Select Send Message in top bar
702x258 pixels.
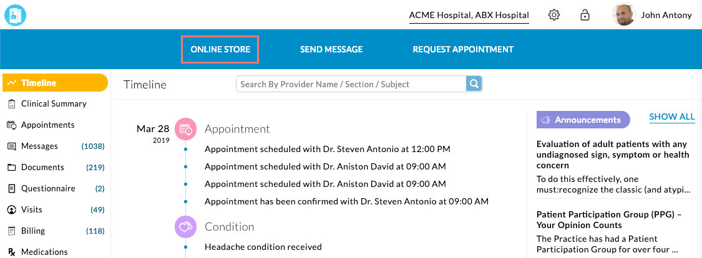click(x=331, y=49)
